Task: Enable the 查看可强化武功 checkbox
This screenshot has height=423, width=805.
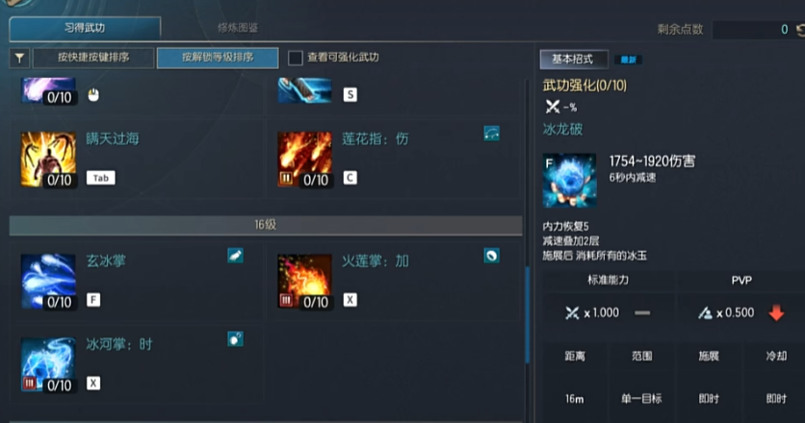Action: (x=296, y=58)
